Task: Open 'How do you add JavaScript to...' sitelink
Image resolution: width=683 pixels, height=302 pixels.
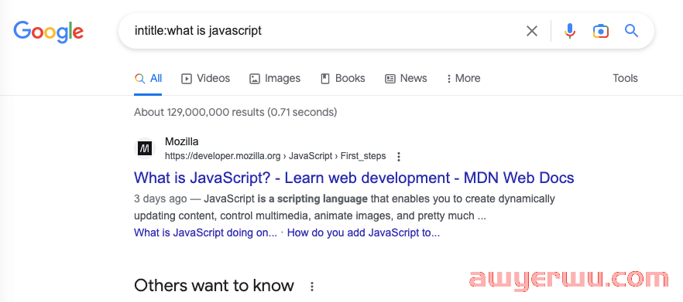Action: click(364, 233)
